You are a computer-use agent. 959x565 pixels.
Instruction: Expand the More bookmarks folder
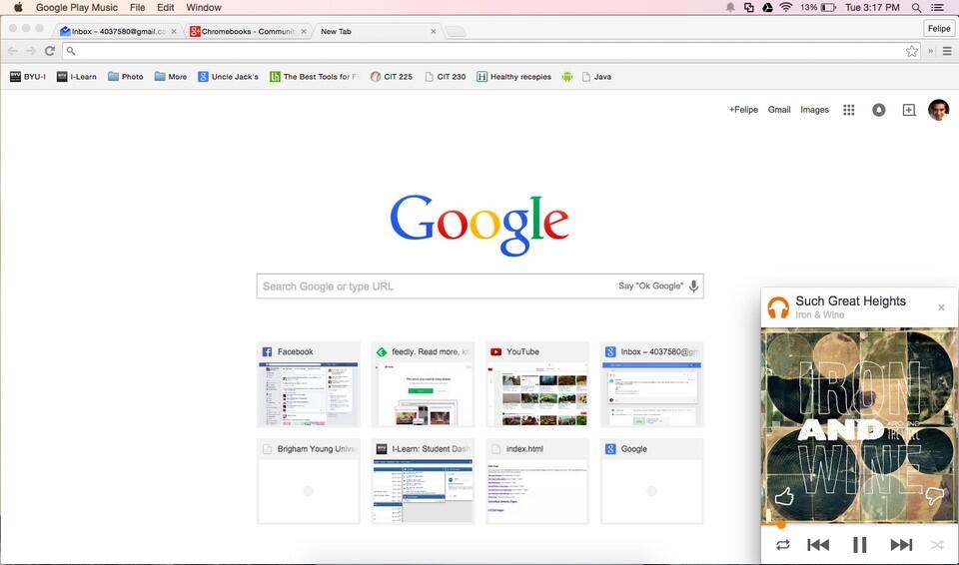[171, 77]
